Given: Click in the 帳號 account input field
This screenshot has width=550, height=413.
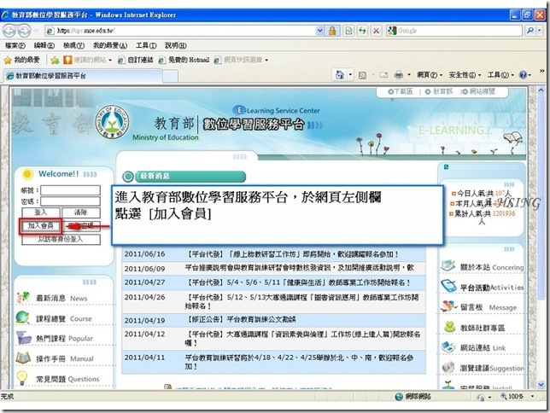Looking at the screenshot, I should tap(71, 190).
